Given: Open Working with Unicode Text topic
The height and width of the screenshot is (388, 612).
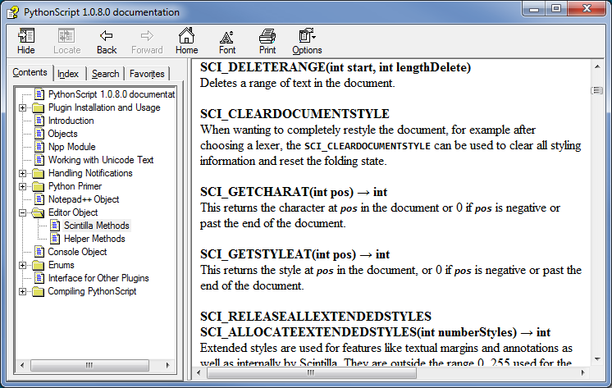Looking at the screenshot, I should click(101, 160).
